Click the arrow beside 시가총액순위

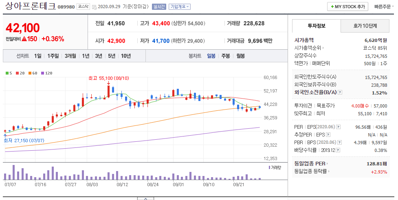tap(323, 48)
